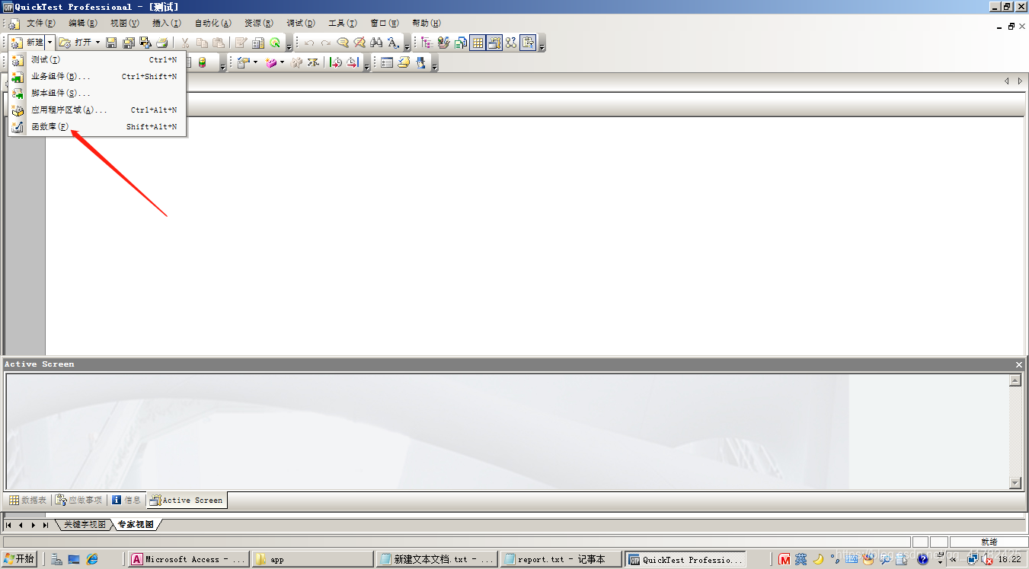The width and height of the screenshot is (1029, 569).
Task: Switch to the 关键字视图 tab
Action: coord(85,525)
